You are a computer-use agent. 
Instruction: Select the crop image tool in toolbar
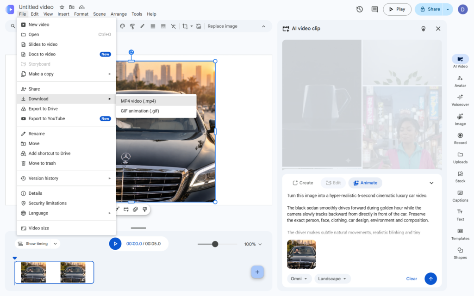click(185, 26)
